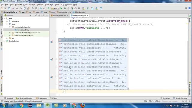Click the Redo arrow icon
The width and height of the screenshot is (192, 108).
17,8
